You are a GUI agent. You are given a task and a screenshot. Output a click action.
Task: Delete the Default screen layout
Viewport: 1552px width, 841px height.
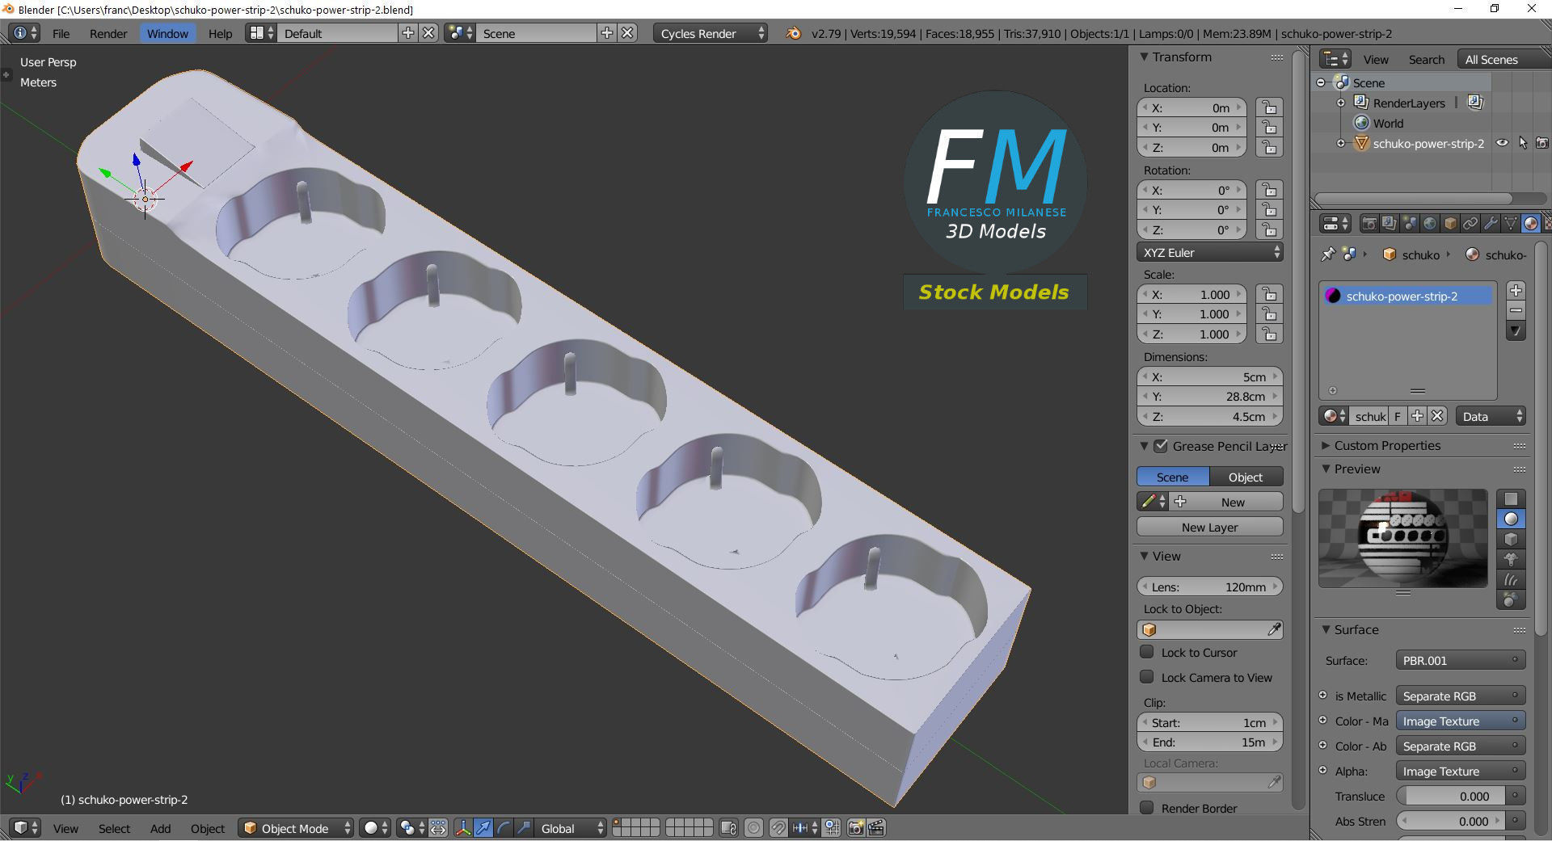point(428,33)
